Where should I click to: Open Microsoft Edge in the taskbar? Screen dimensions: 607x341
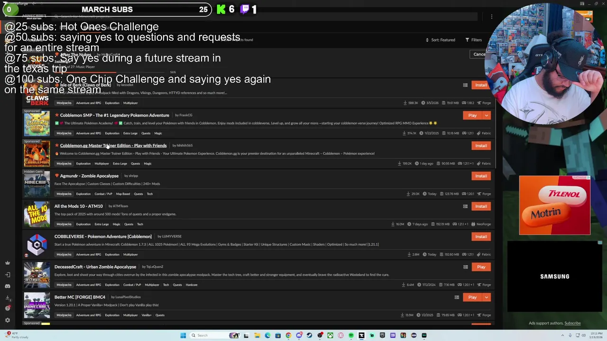pos(267,335)
